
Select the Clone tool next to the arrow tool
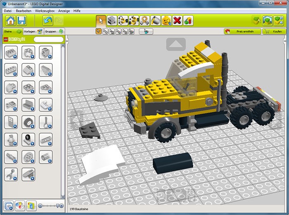(111, 20)
